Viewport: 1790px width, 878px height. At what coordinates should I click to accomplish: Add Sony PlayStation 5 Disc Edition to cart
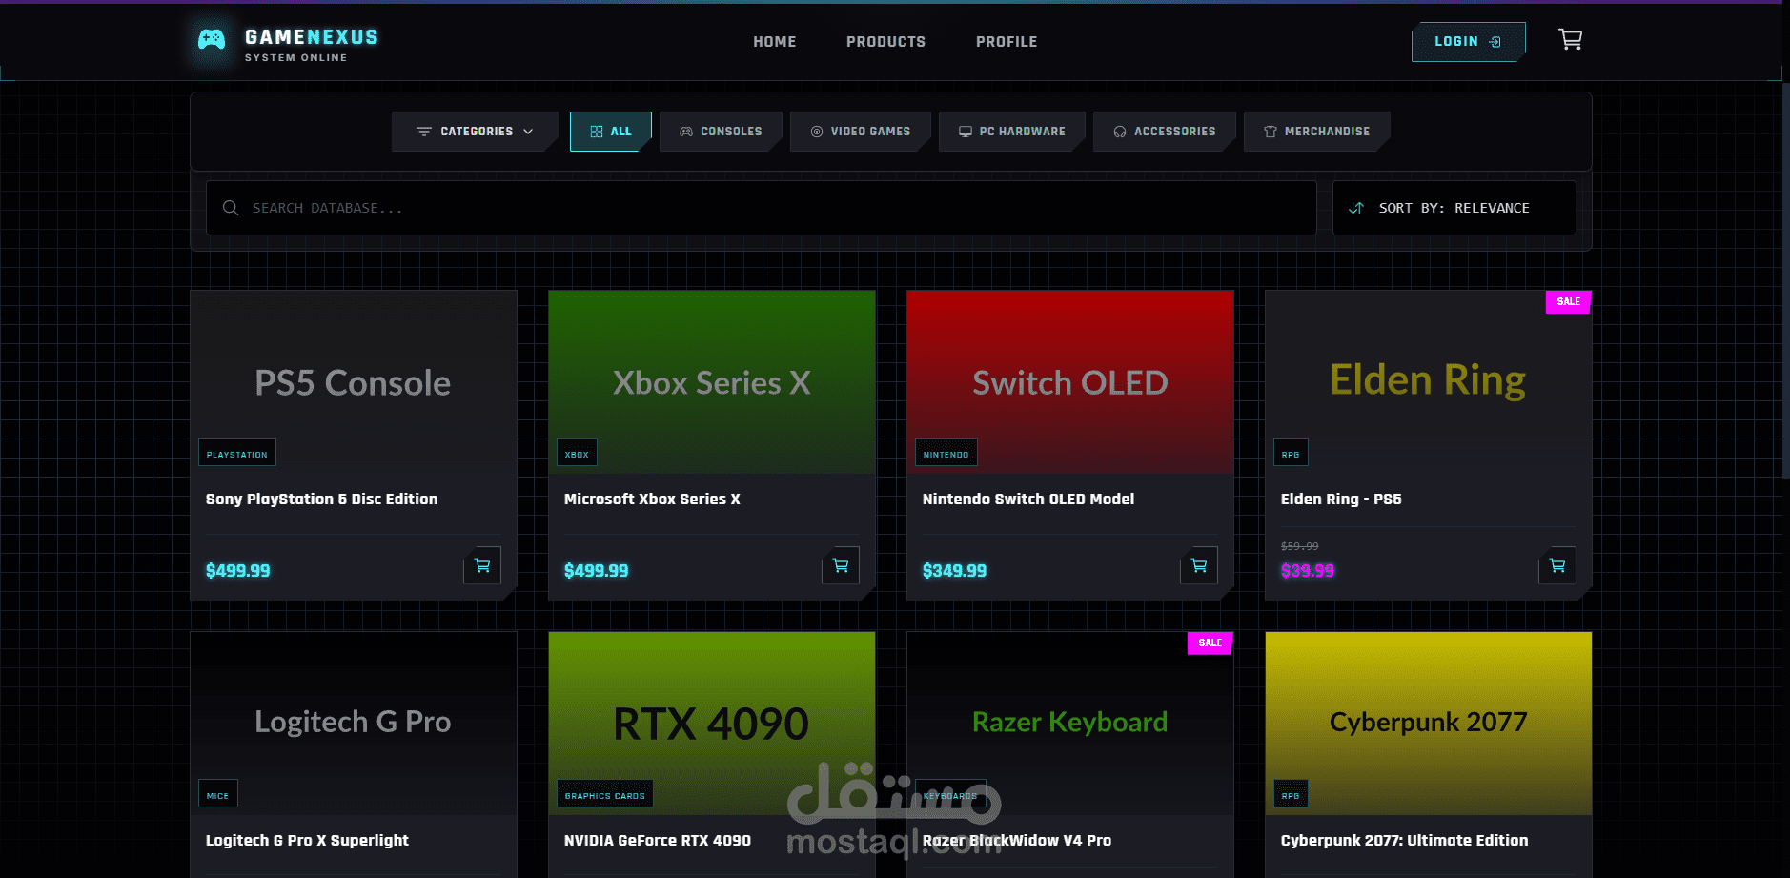(482, 565)
